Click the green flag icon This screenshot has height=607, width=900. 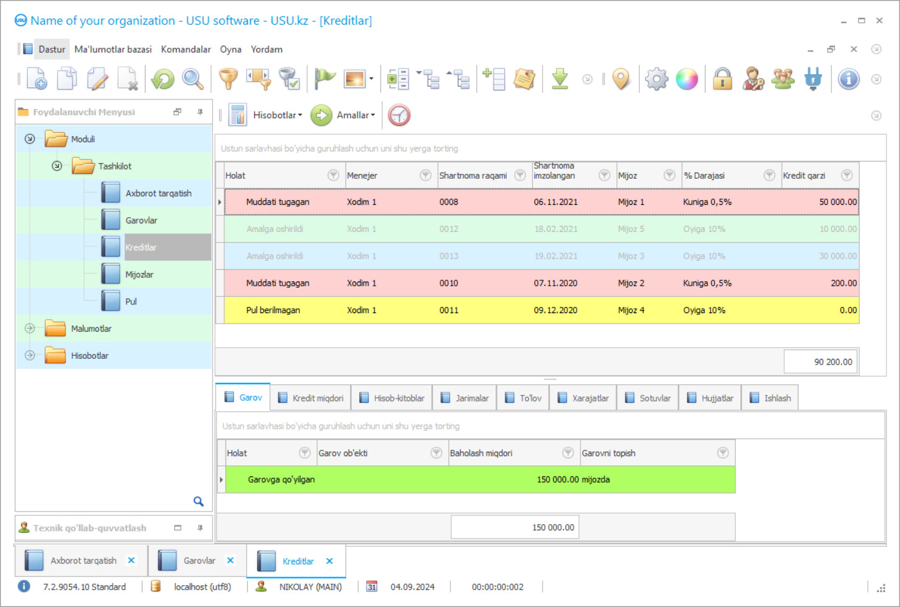(325, 79)
